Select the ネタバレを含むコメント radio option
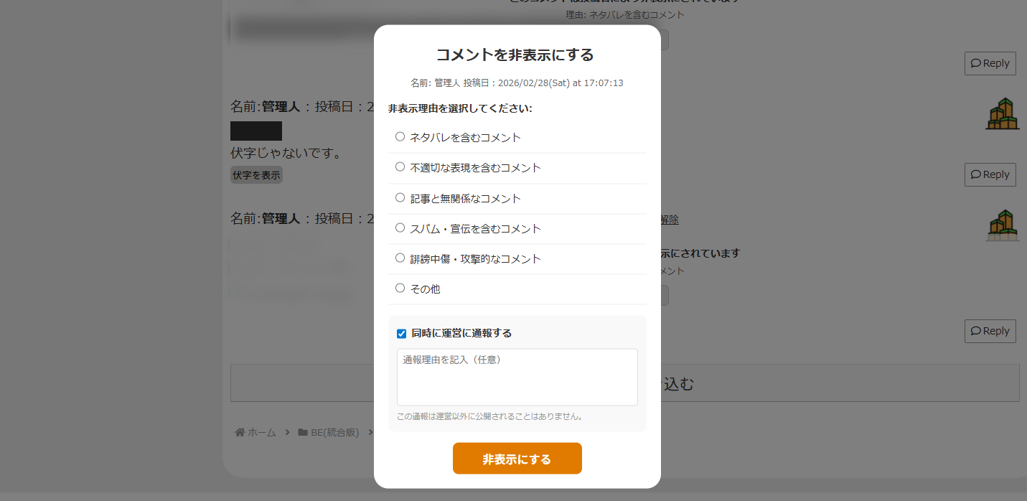 point(400,136)
